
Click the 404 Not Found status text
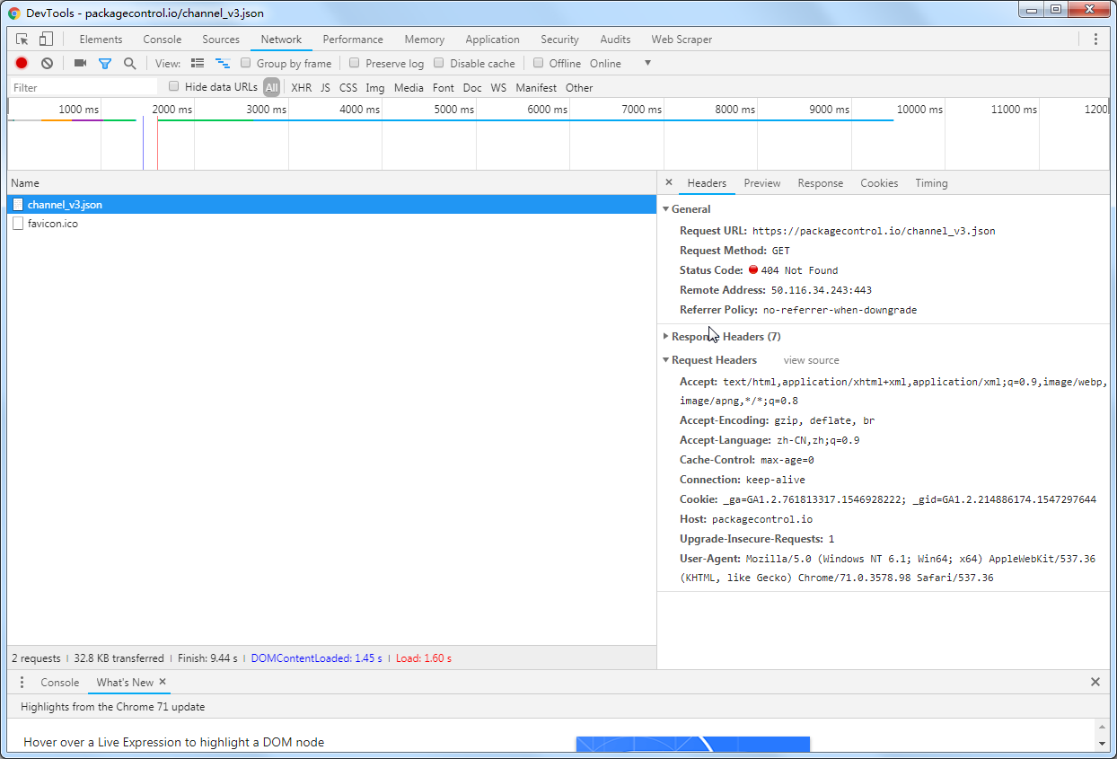799,270
